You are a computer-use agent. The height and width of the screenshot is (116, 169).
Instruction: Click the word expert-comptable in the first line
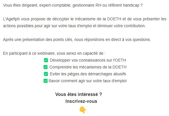click(x=55, y=5)
